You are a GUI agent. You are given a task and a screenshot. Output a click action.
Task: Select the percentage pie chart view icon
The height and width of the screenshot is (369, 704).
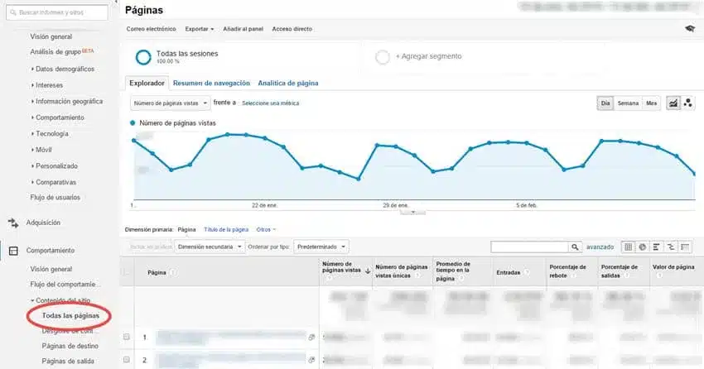click(x=643, y=247)
